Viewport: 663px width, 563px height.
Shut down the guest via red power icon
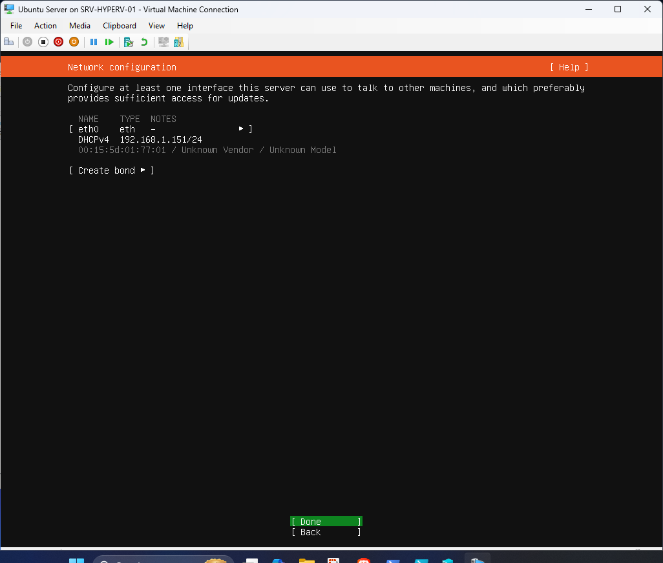click(x=58, y=42)
